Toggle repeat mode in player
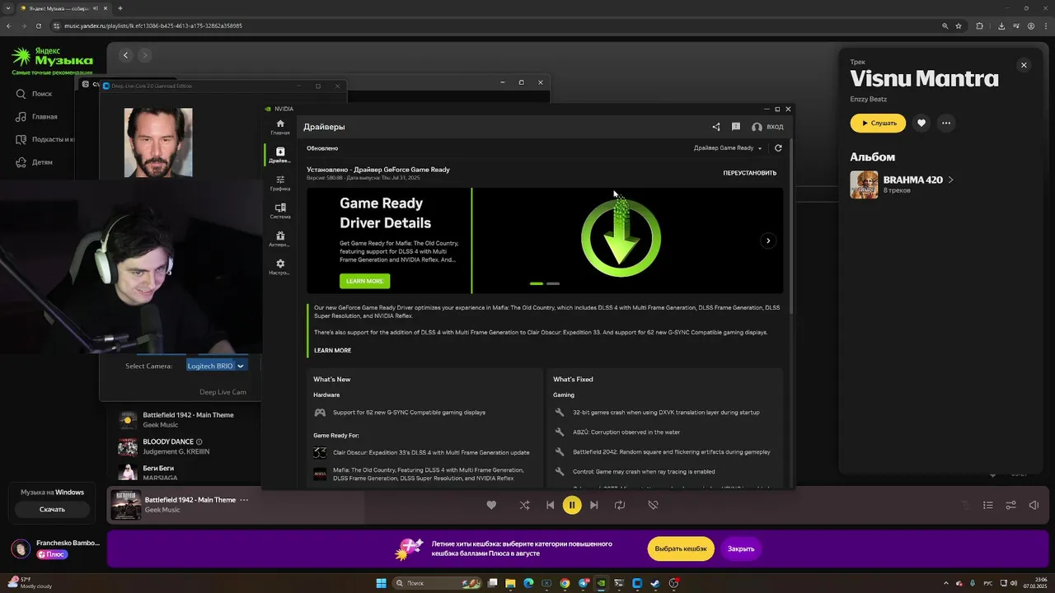 point(620,505)
